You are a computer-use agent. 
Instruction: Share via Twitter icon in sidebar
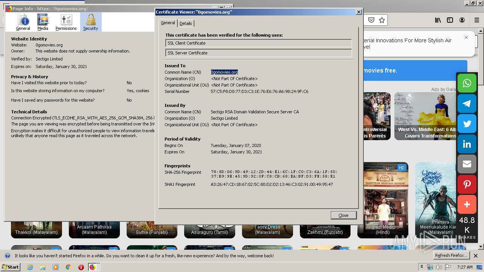[x=467, y=124]
